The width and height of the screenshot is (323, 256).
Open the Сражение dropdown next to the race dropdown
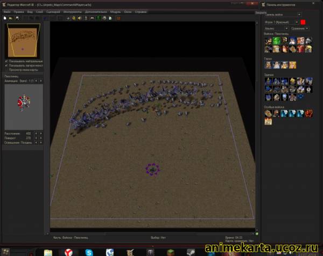[x=299, y=28]
